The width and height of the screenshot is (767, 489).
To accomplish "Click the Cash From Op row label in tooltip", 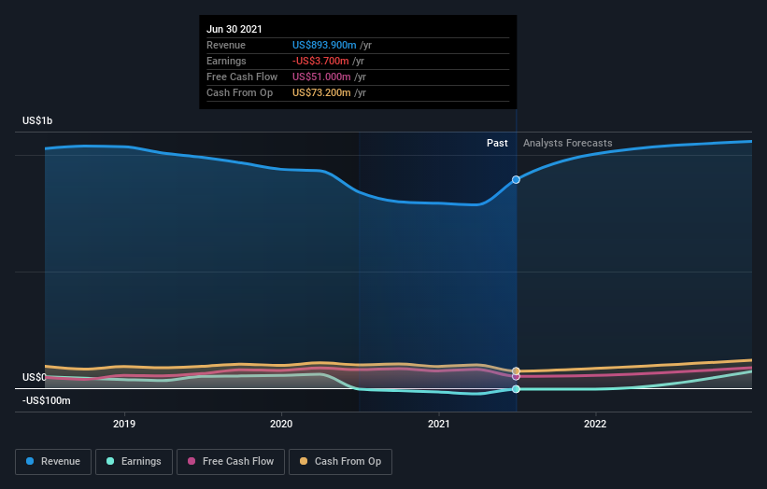I will 240,92.
